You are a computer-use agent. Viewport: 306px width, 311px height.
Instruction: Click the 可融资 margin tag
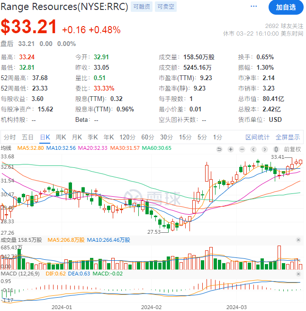[x=142, y=7]
